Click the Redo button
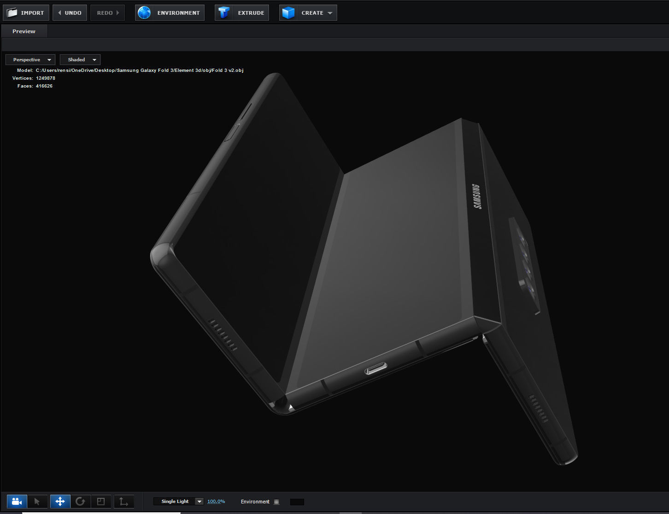Image resolution: width=669 pixels, height=514 pixels. (107, 13)
